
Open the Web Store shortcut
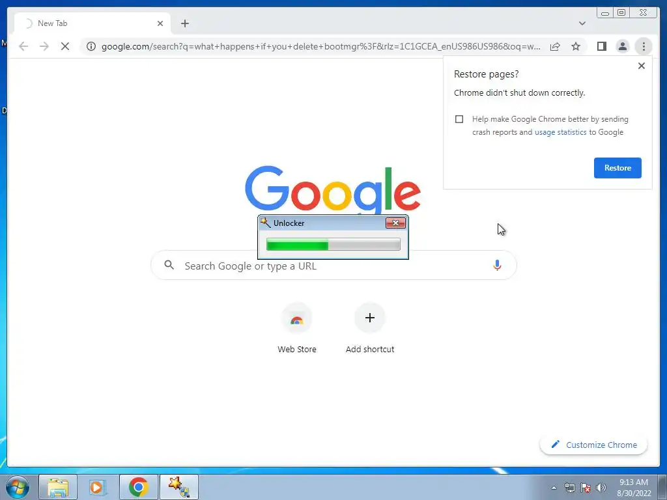pos(297,328)
